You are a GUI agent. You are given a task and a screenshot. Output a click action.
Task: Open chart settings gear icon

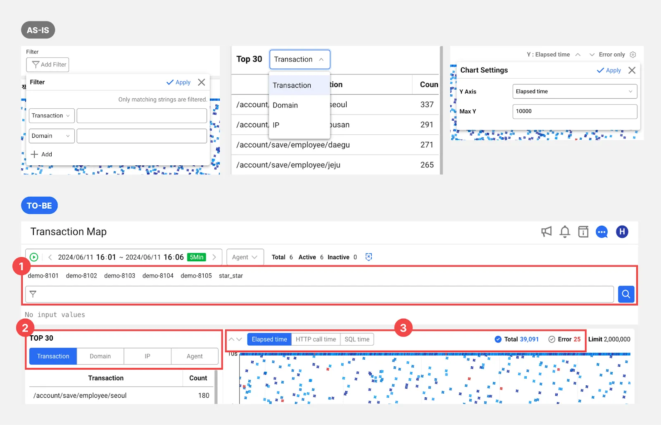tap(633, 55)
